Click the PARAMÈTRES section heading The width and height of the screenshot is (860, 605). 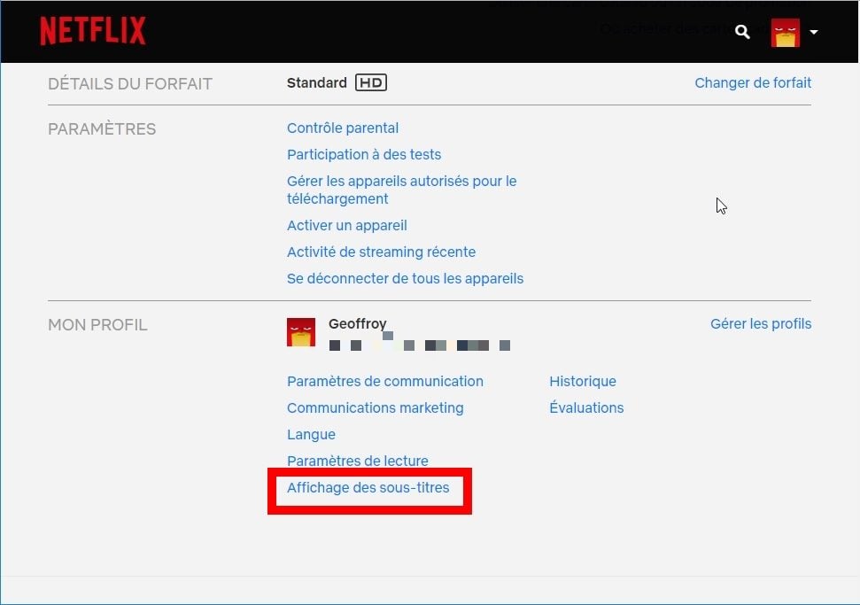(102, 129)
